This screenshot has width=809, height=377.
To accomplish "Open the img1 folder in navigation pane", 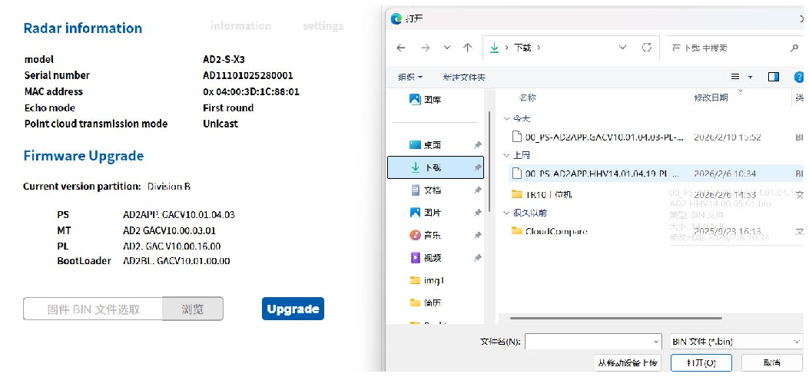I will tap(426, 280).
